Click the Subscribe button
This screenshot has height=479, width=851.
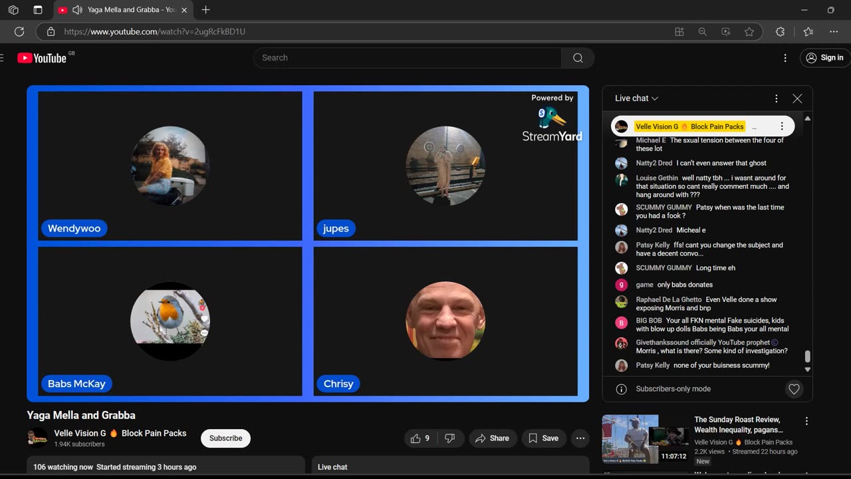[x=225, y=438]
